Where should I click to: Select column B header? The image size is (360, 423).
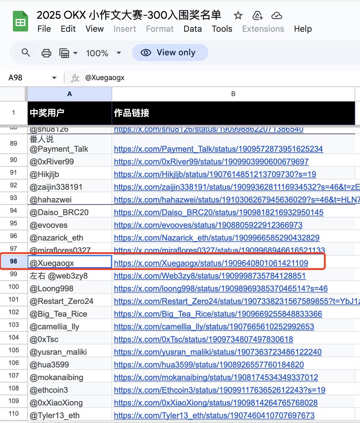(233, 94)
